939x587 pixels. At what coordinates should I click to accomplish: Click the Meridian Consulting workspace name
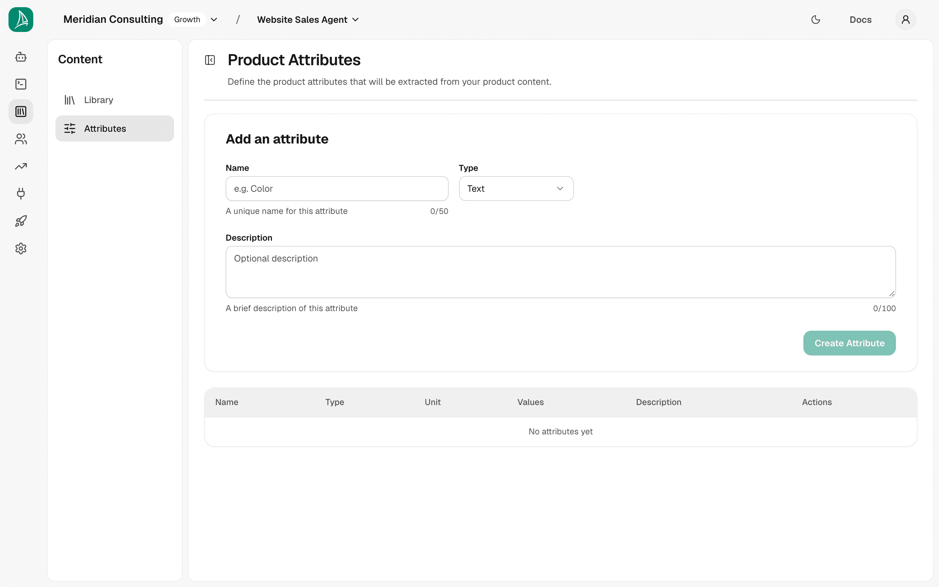pos(113,20)
